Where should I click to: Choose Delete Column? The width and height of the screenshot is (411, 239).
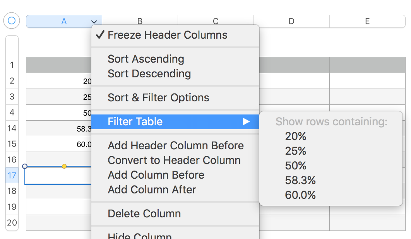[x=144, y=214]
